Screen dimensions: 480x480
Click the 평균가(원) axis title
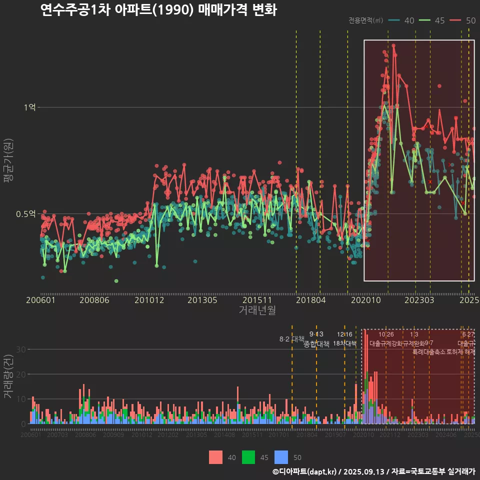point(8,160)
